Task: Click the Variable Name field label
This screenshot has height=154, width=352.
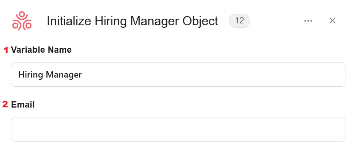Action: 41,50
